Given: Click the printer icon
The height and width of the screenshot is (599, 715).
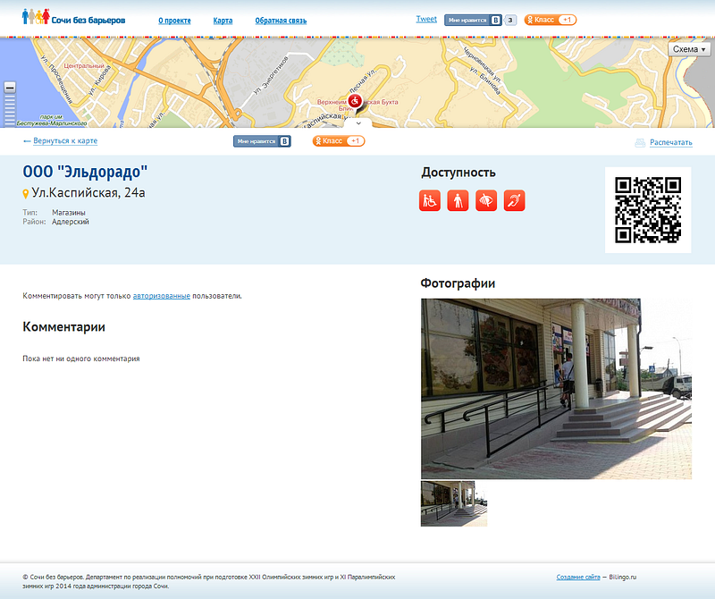Looking at the screenshot, I should click(x=640, y=143).
